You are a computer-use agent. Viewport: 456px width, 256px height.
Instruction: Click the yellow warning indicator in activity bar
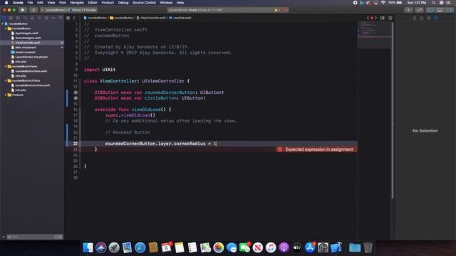276,10
